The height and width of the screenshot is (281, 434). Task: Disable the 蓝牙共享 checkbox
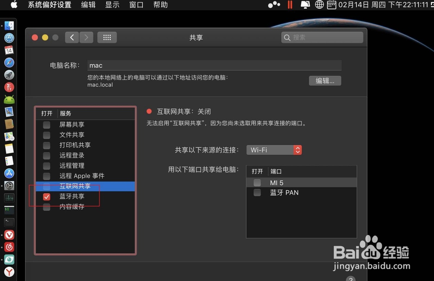[x=46, y=196]
